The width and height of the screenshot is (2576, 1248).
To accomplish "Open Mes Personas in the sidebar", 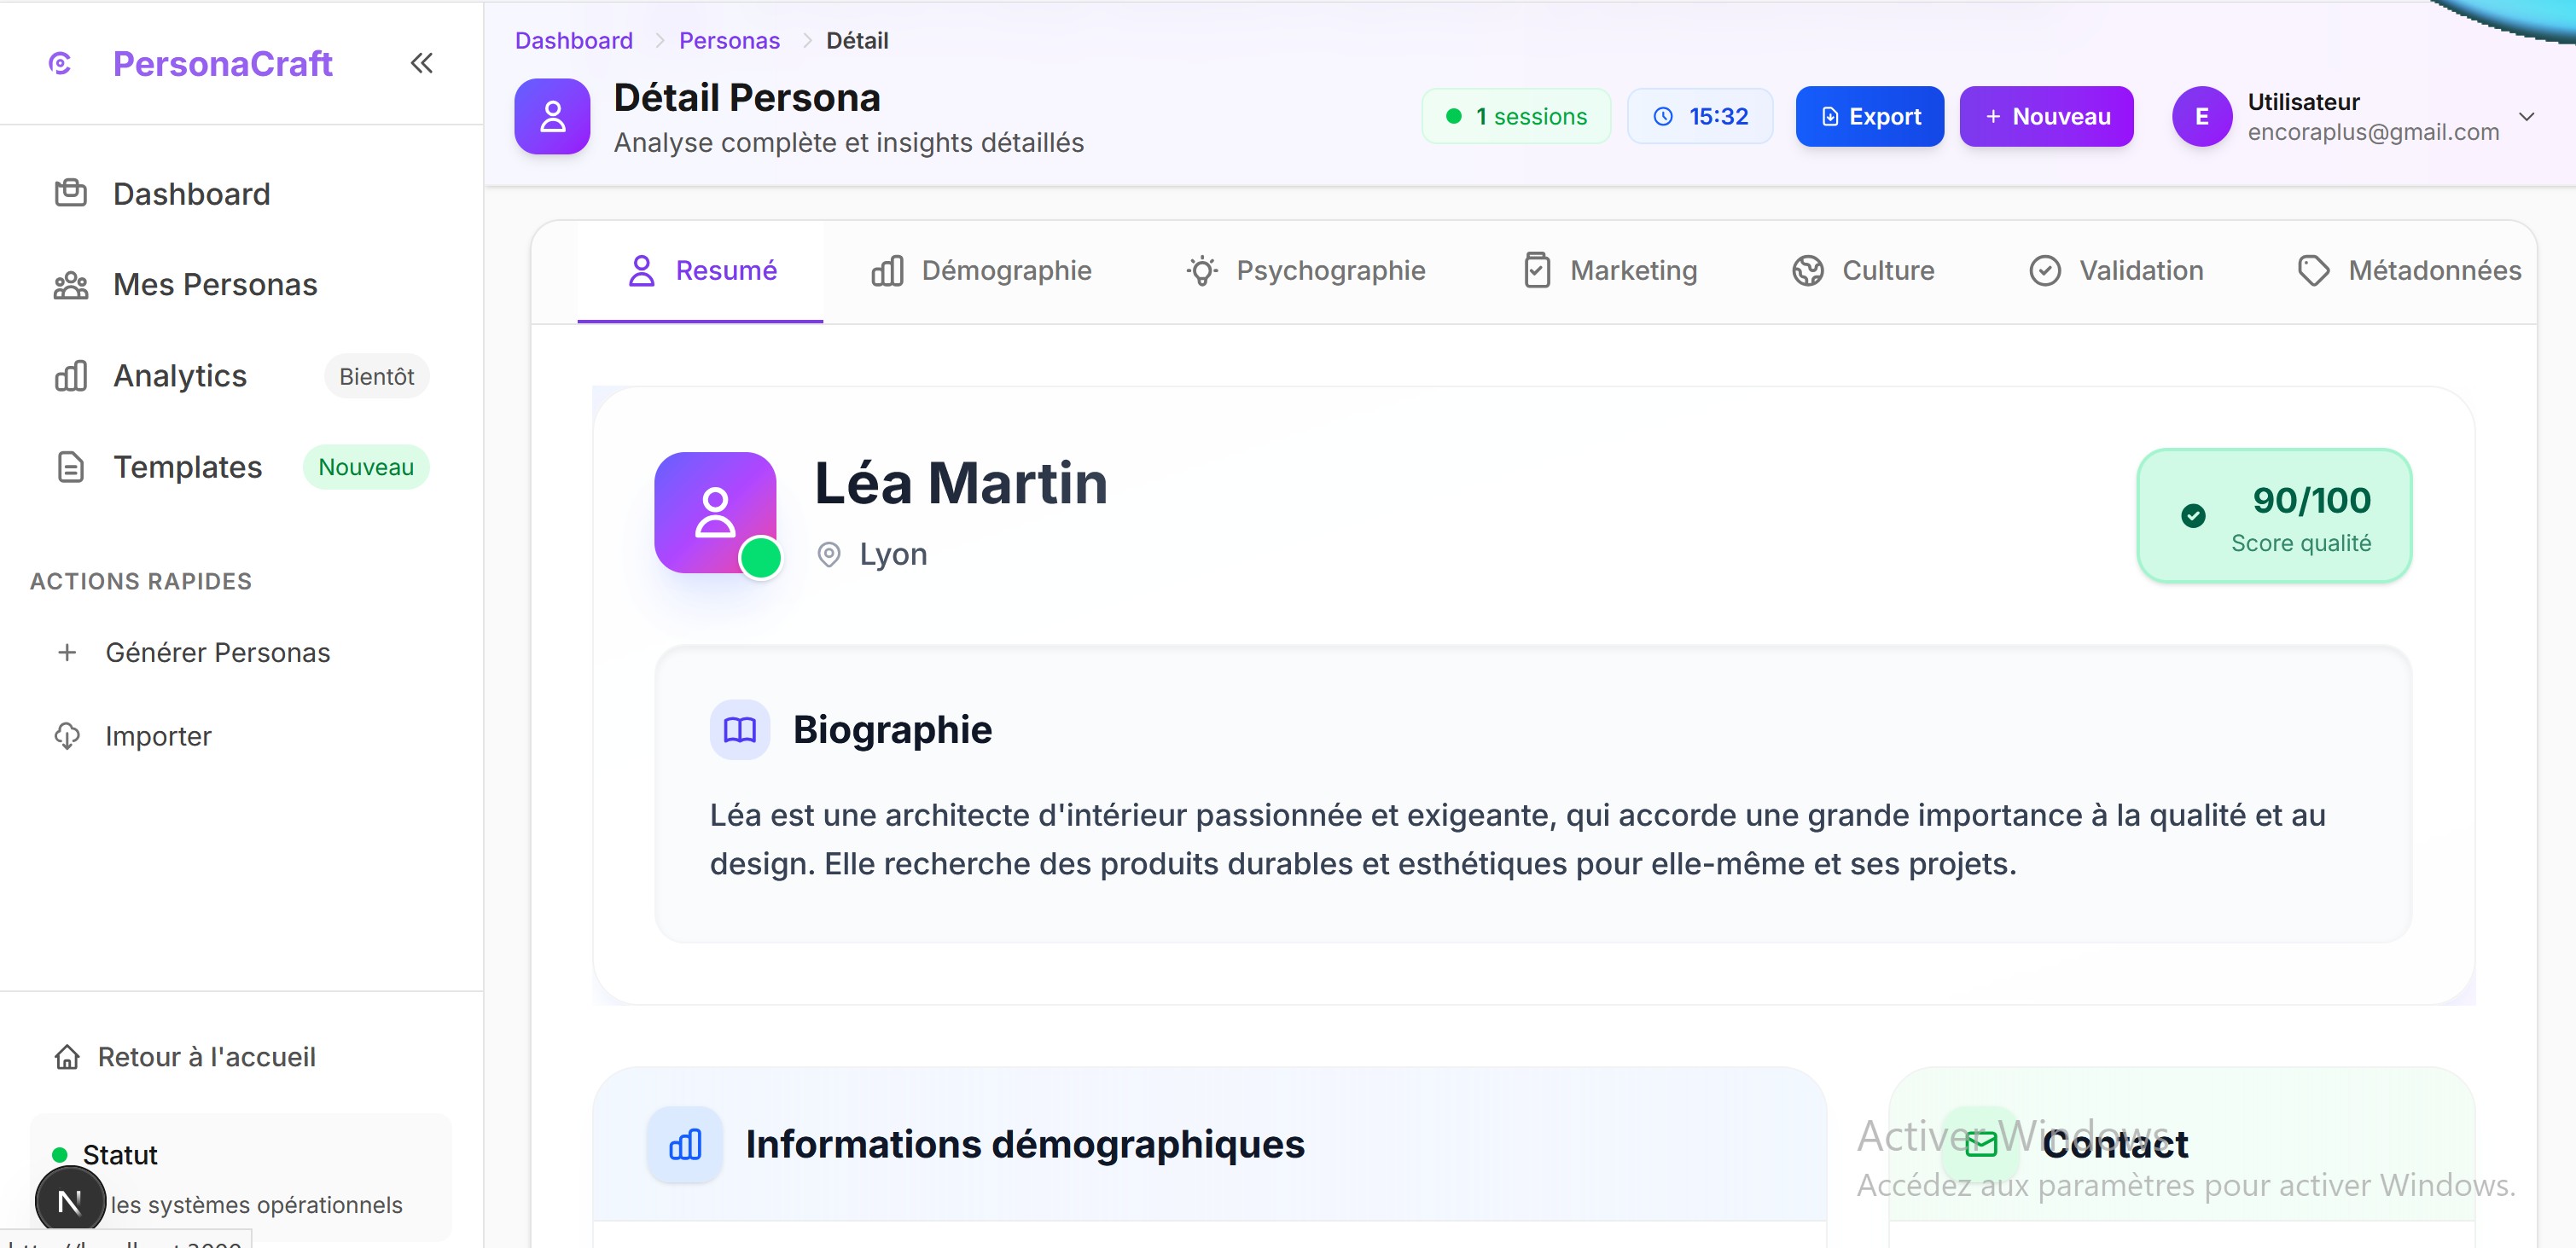I will point(214,285).
